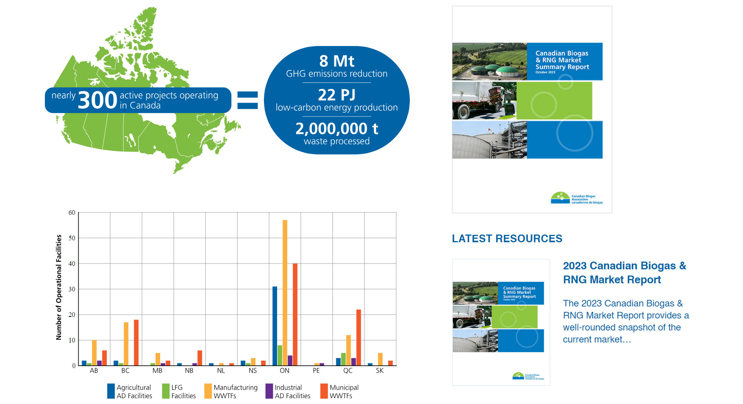Click the report description beginning 'The 2023 Canadian Biogas'
This screenshot has height=404, width=743.
pos(626,321)
